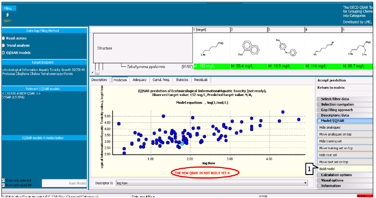The image size is (376, 198).
Task: Choose CREATE A NEW QSAR entry
Action: tap(21, 94)
